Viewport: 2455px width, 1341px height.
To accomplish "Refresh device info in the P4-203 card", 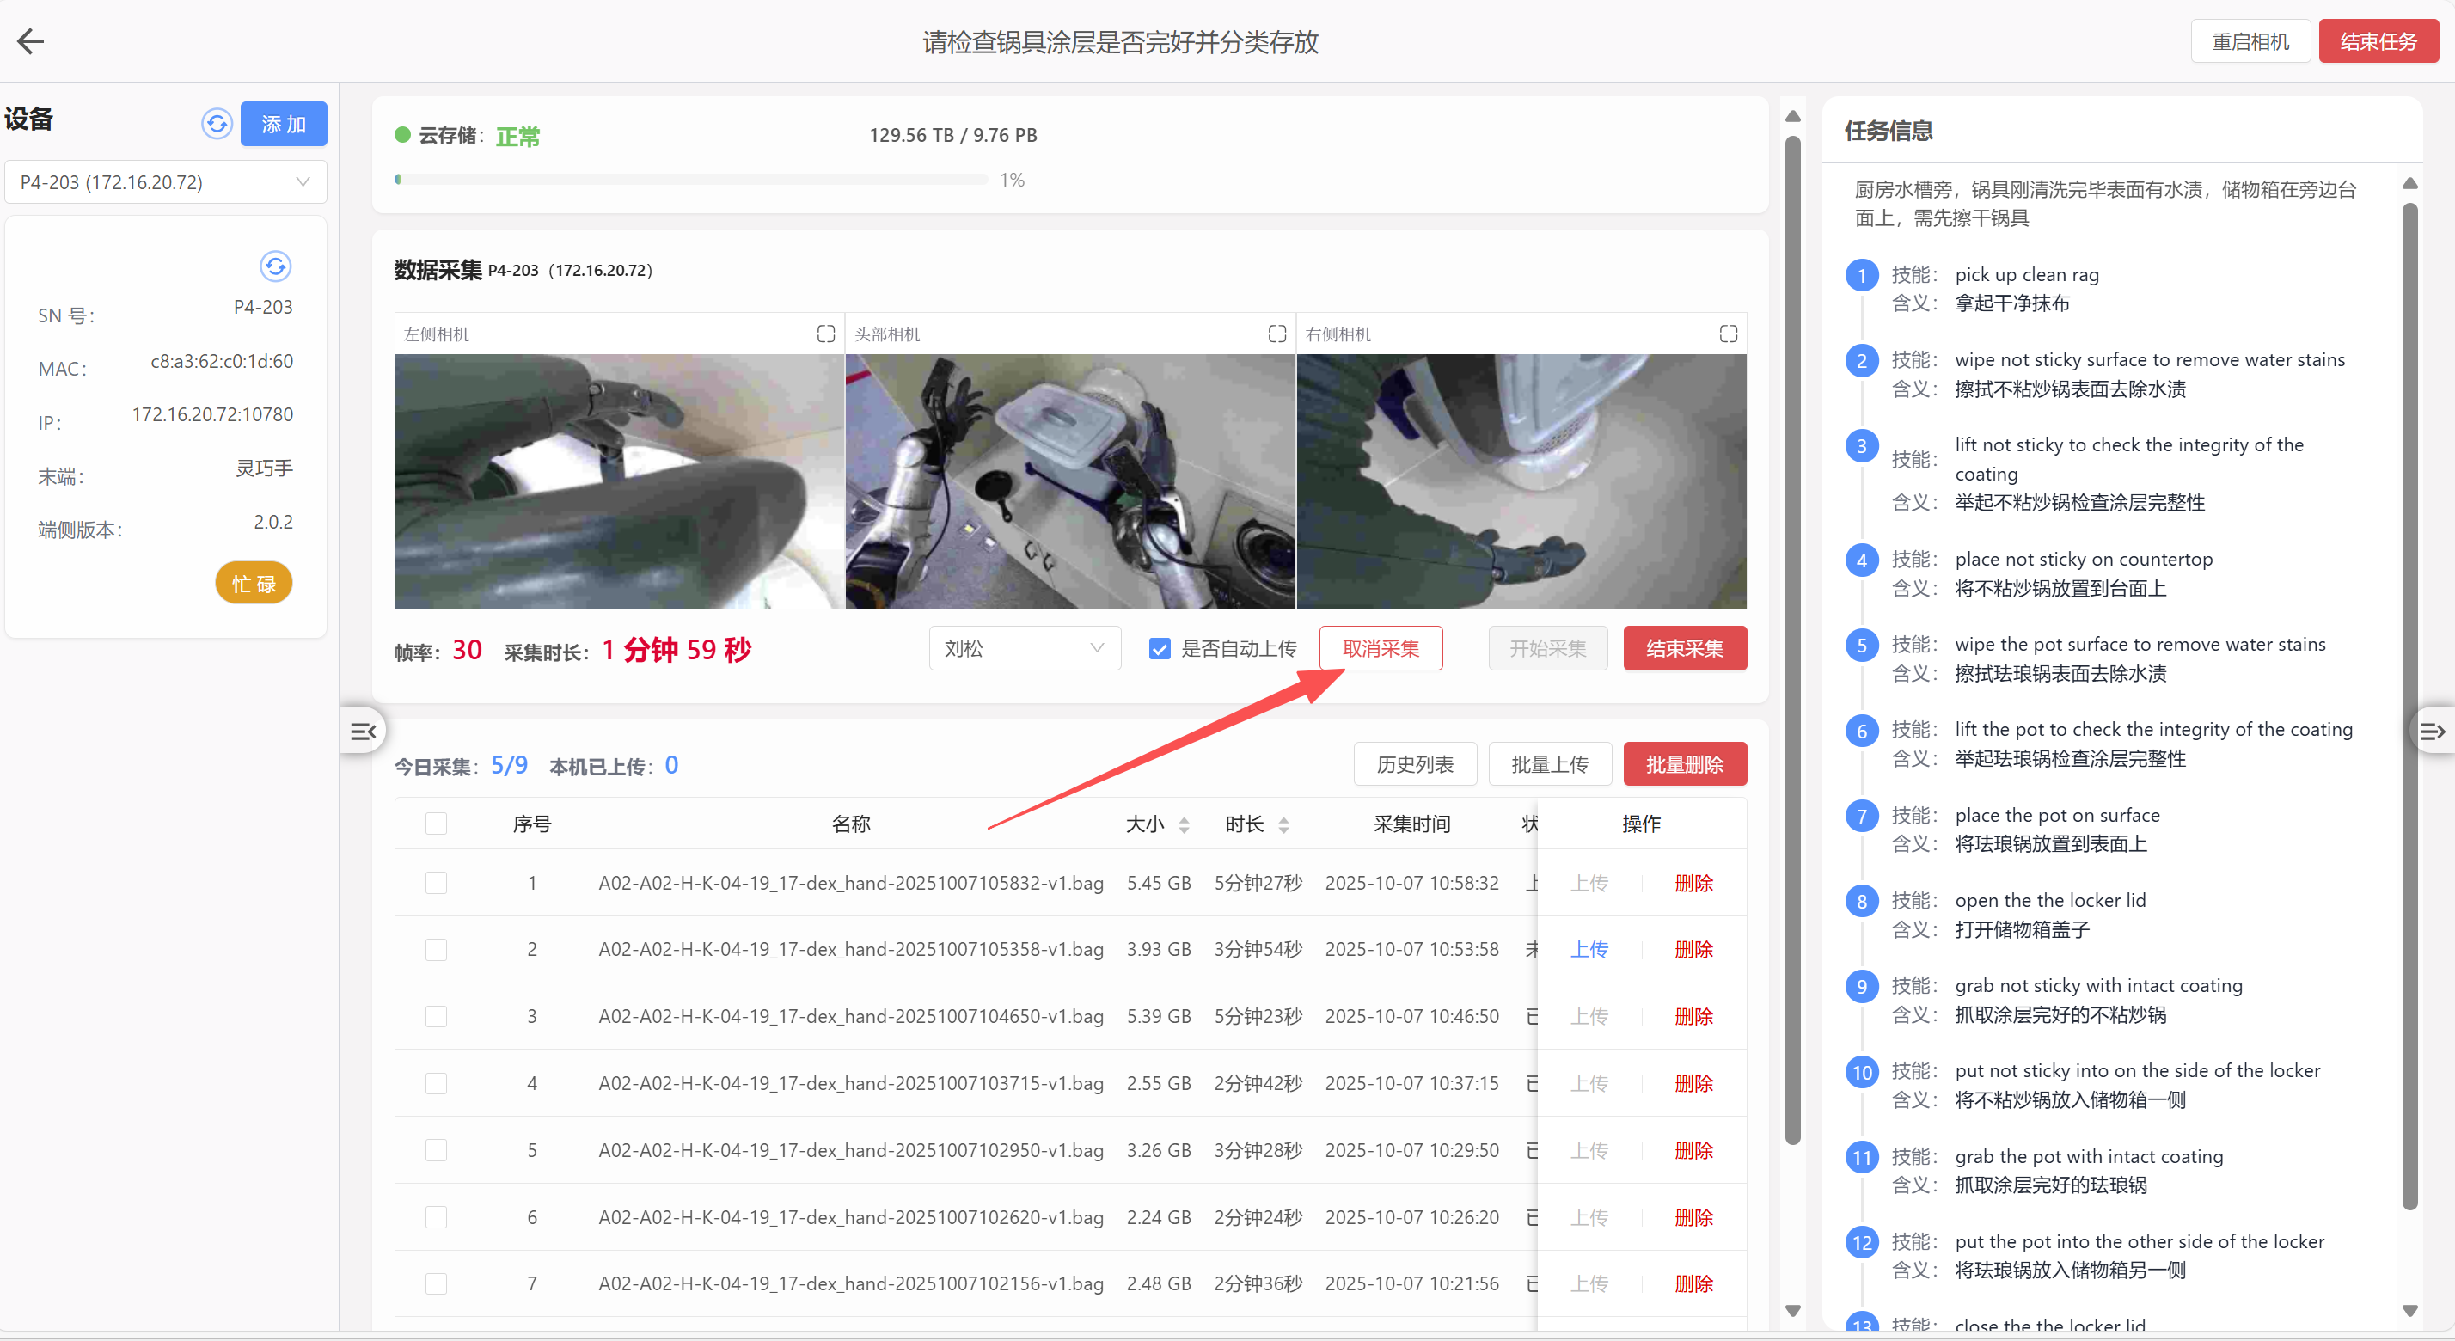I will [x=275, y=266].
